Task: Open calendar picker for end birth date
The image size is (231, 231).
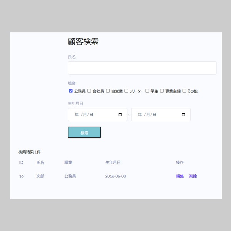Action: tap(183, 115)
